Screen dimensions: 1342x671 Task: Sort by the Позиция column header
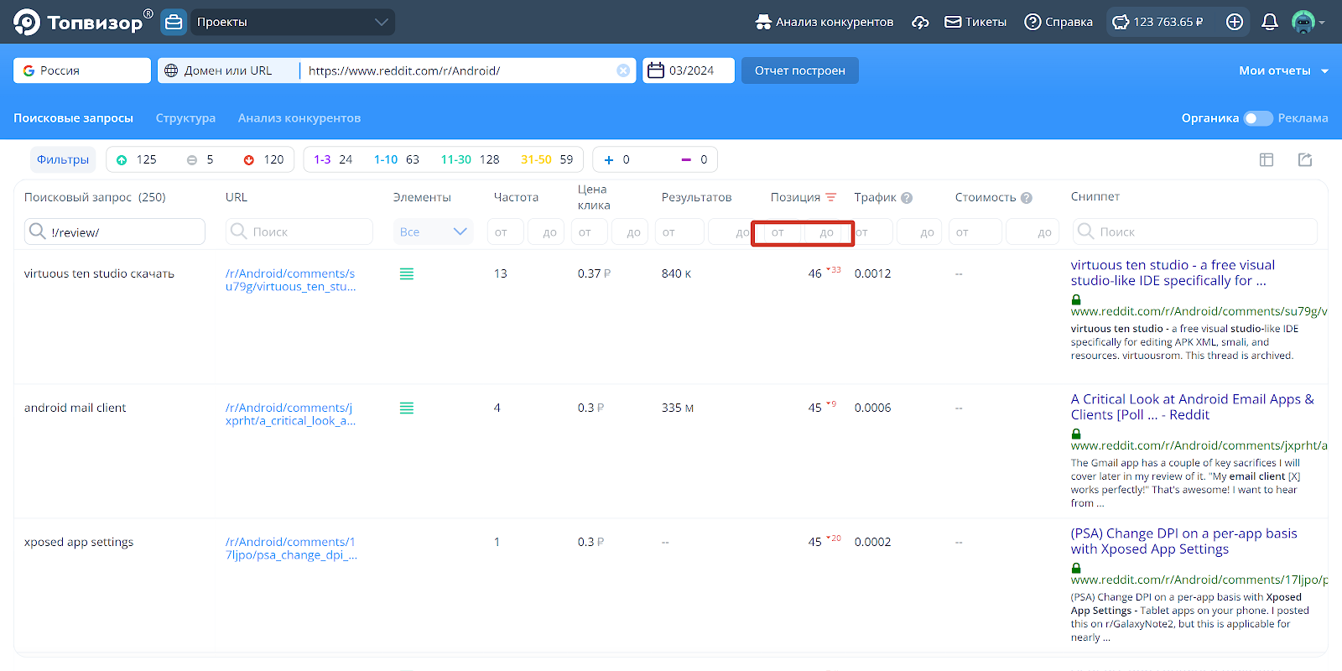[795, 197]
